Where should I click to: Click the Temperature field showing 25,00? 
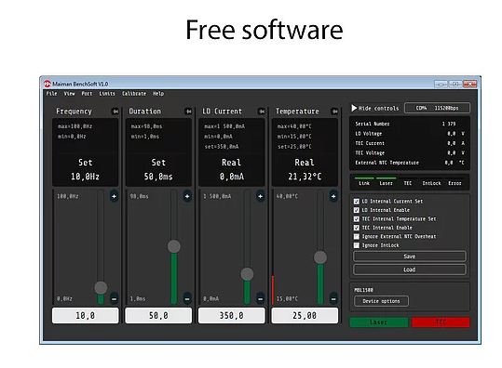click(x=305, y=316)
